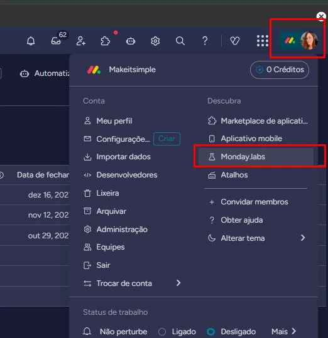Screen dimensions: 328x338
Task: Open Marketplace de aplicativos
Action: point(258,121)
